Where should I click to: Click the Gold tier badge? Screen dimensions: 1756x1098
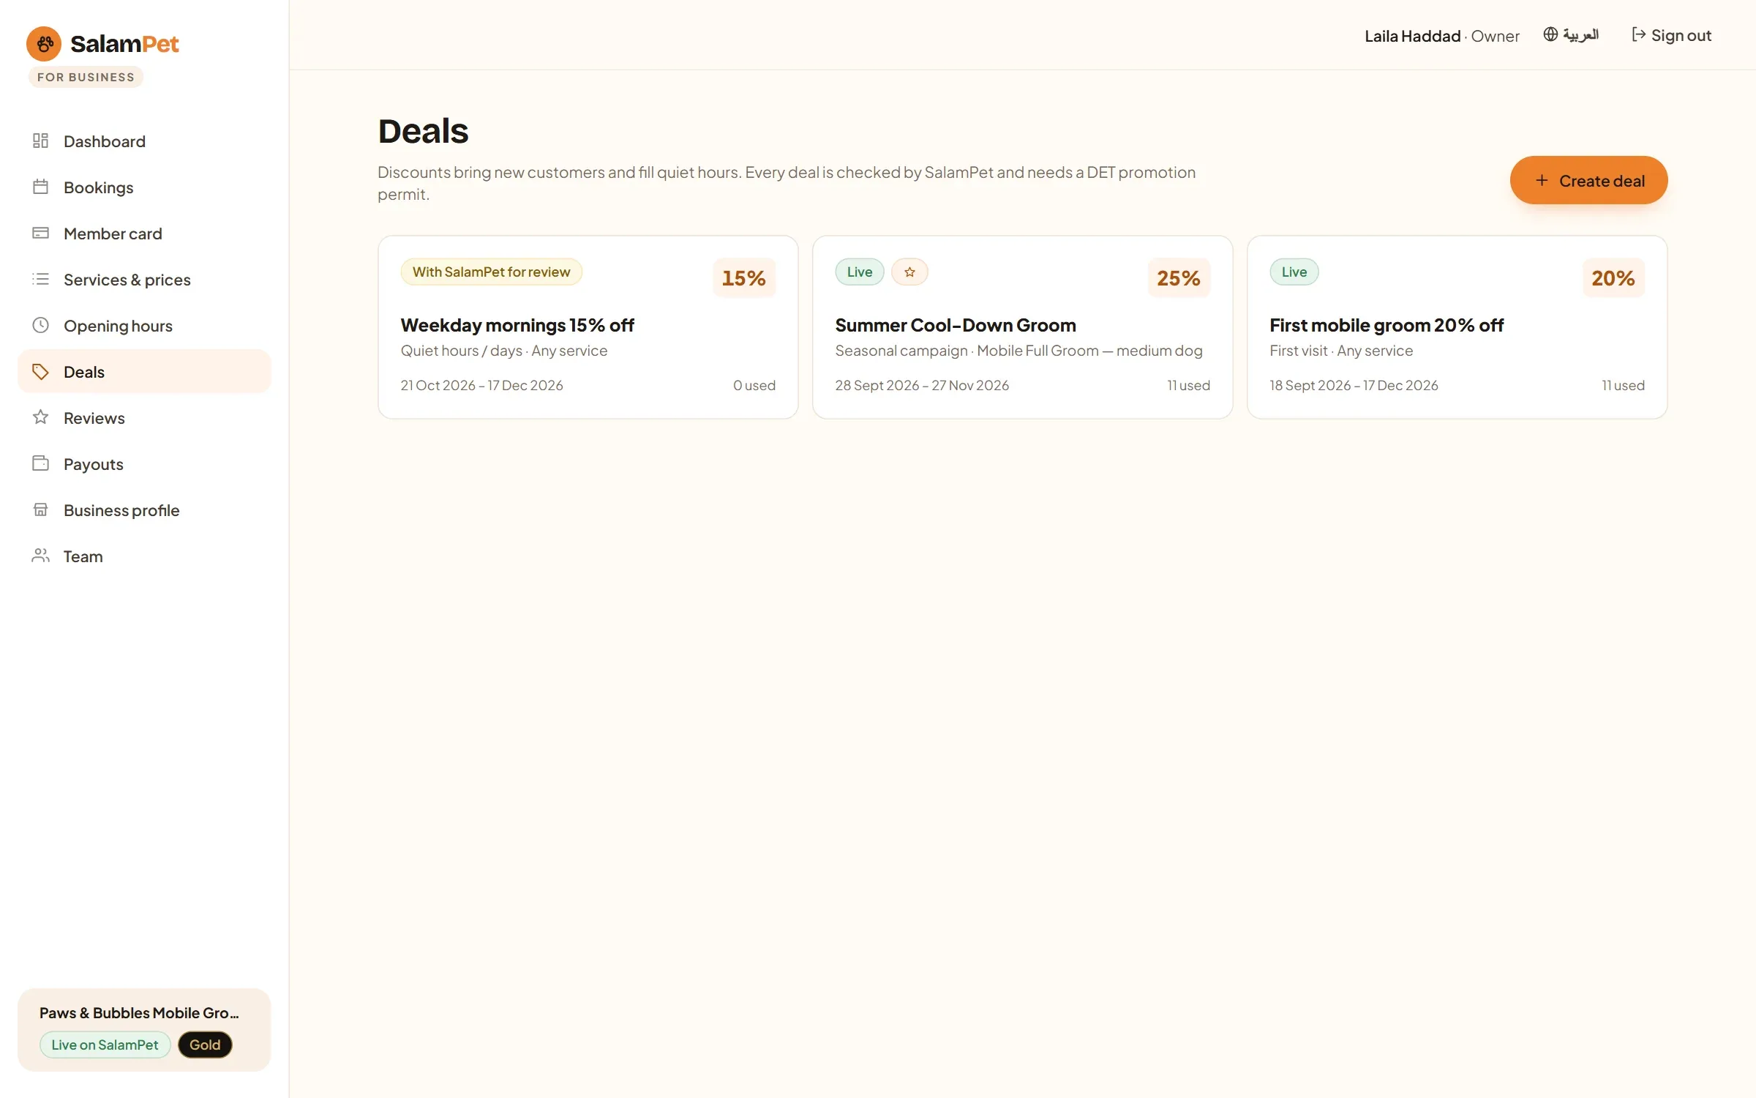click(205, 1045)
